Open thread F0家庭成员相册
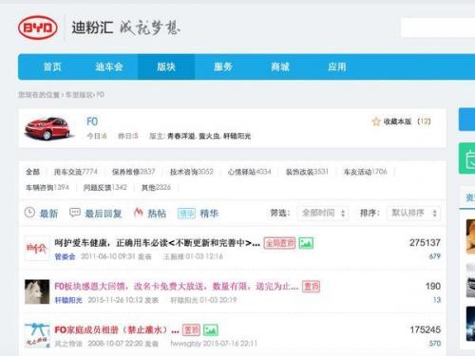475x356 pixels. click(117, 330)
